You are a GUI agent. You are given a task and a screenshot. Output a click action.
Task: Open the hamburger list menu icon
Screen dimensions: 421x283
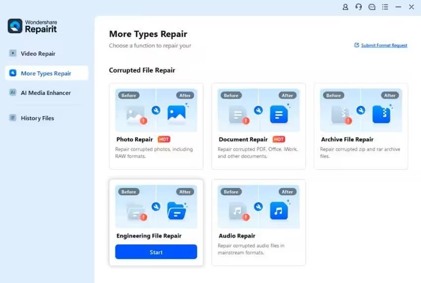click(x=385, y=7)
